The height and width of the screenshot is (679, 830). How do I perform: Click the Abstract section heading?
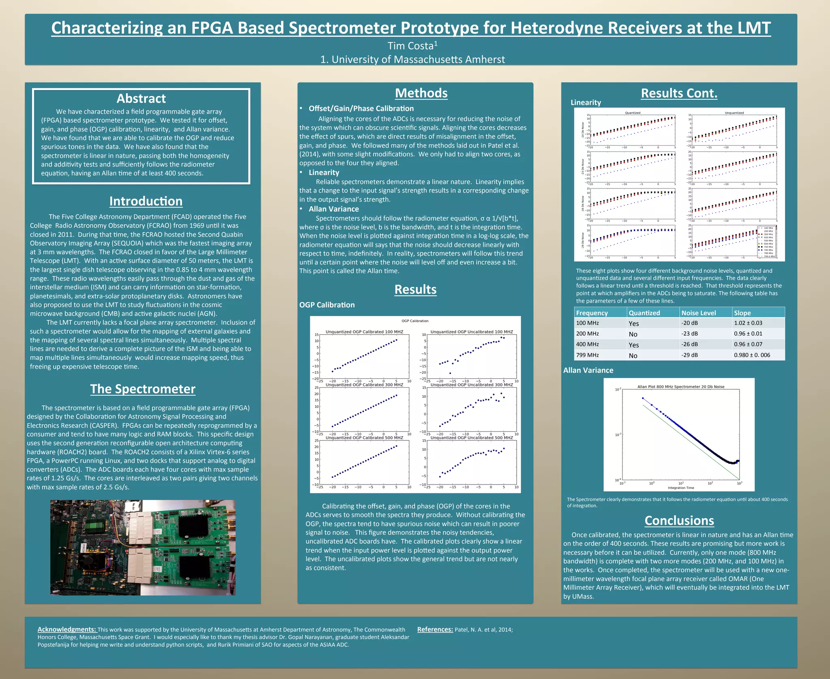pyautogui.click(x=141, y=98)
